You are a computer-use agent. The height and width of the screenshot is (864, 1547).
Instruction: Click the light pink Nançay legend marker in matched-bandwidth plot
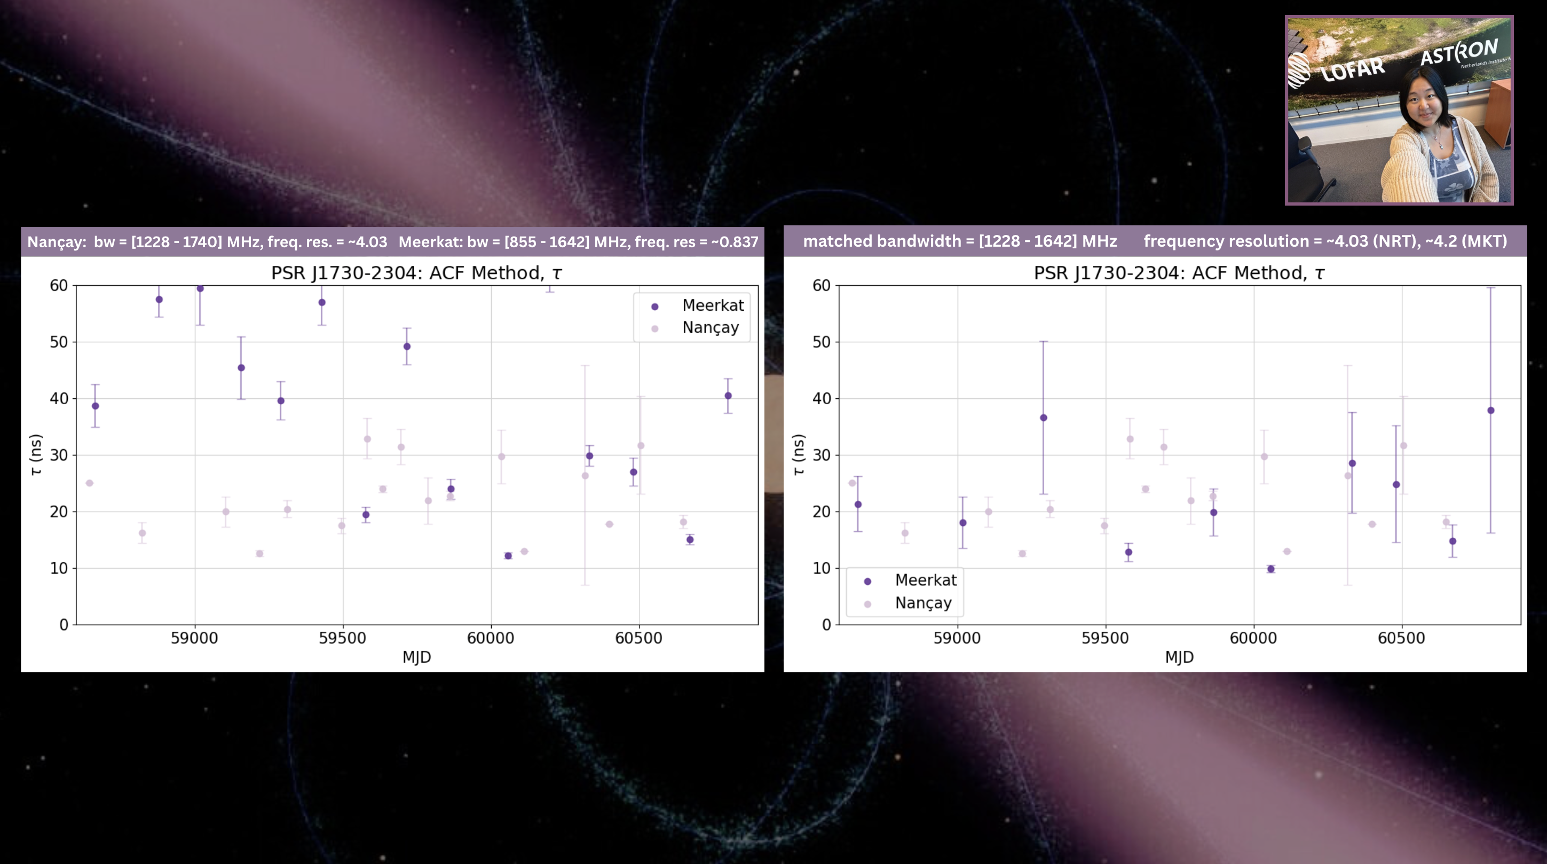(867, 604)
